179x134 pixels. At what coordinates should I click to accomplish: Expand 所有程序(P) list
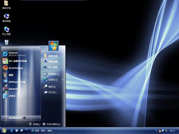[21, 118]
